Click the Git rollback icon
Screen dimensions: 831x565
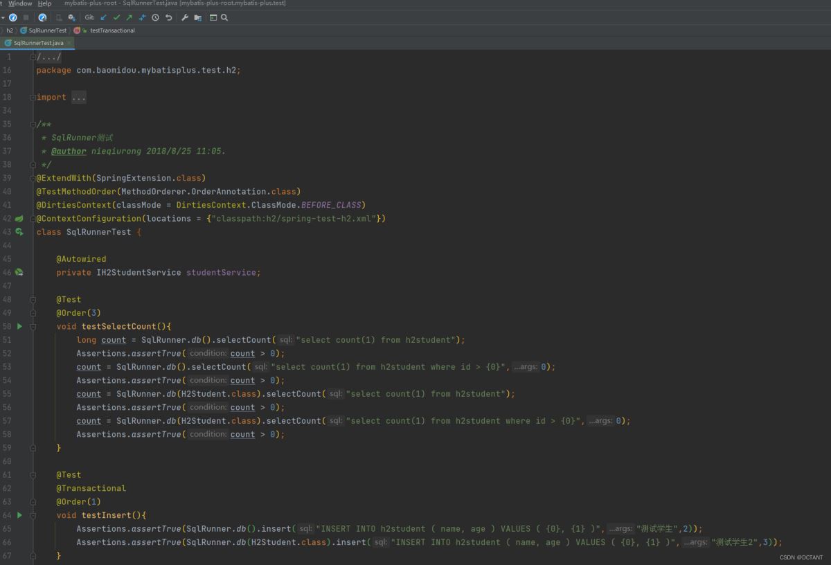pyautogui.click(x=168, y=17)
